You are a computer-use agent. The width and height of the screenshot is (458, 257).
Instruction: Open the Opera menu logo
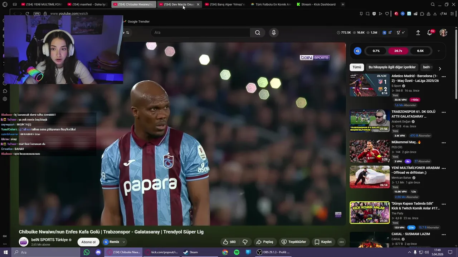pos(4,4)
